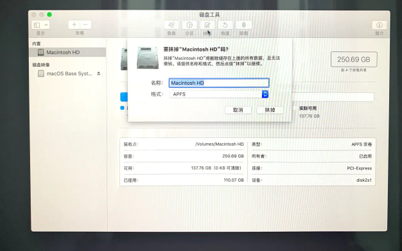This screenshot has width=402, height=251.
Task: Click the Cancel (取消) button
Action: (x=238, y=110)
